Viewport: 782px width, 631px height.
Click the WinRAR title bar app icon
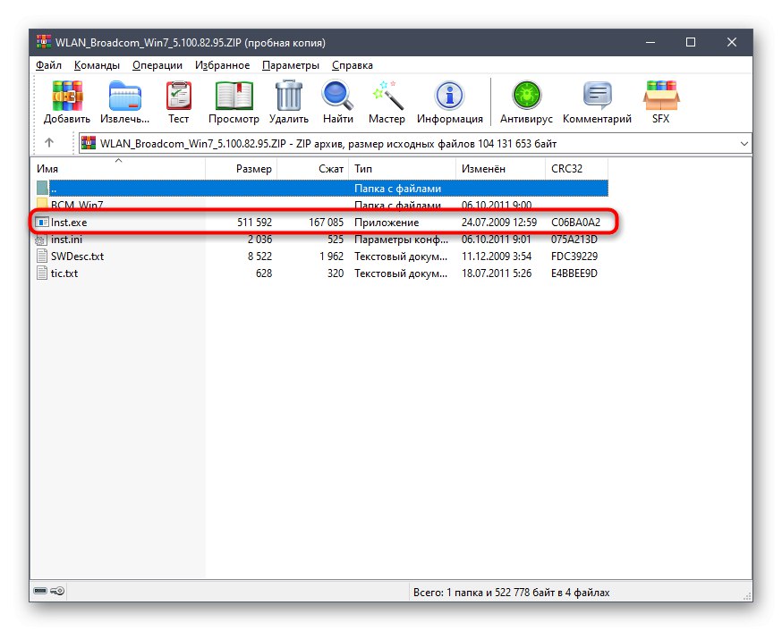click(44, 42)
